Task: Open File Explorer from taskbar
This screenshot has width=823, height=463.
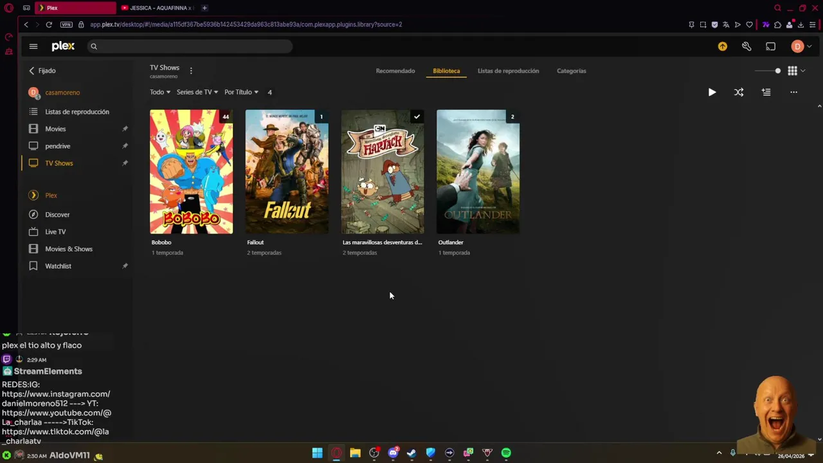Action: click(x=355, y=453)
